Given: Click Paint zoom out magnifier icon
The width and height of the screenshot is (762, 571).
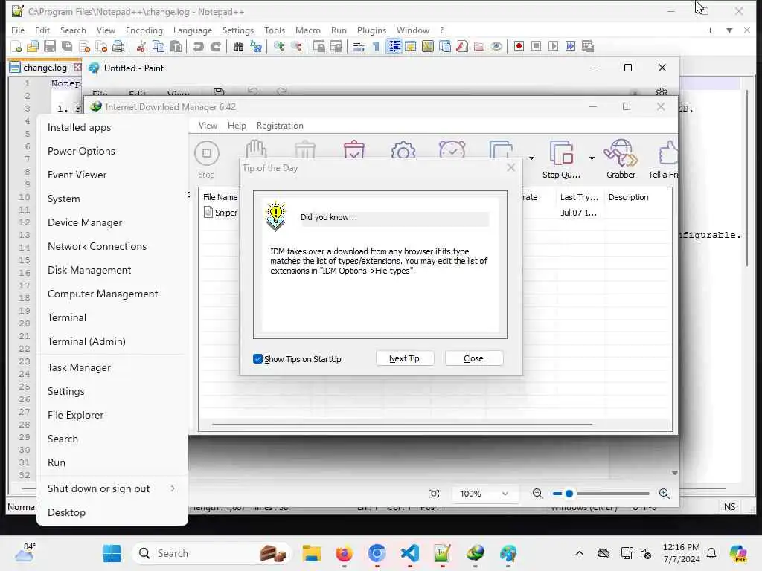Looking at the screenshot, I should pyautogui.click(x=537, y=494).
